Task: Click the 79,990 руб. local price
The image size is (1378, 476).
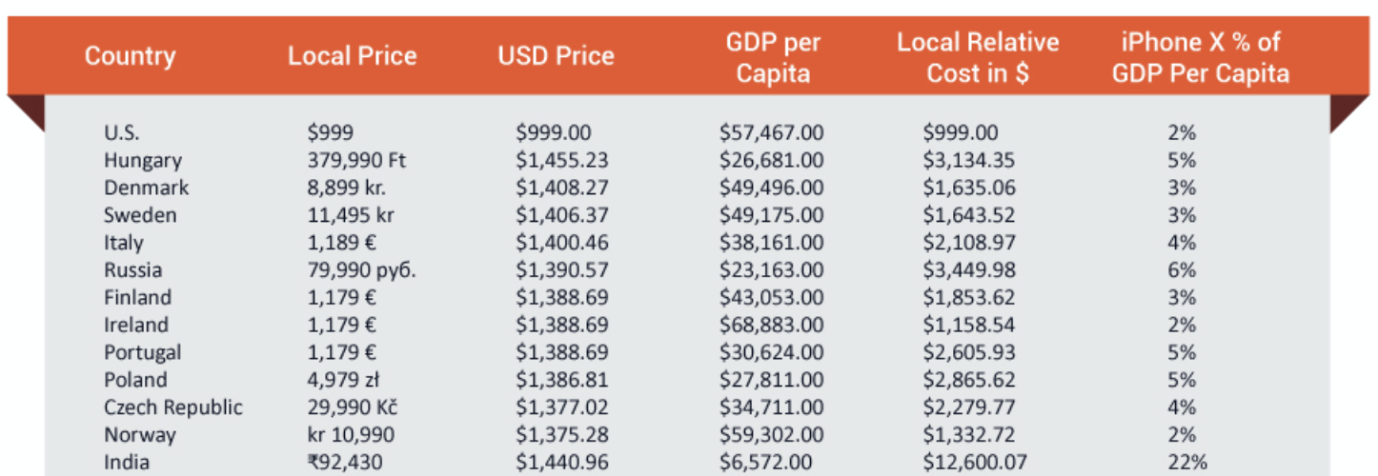Action: [361, 270]
